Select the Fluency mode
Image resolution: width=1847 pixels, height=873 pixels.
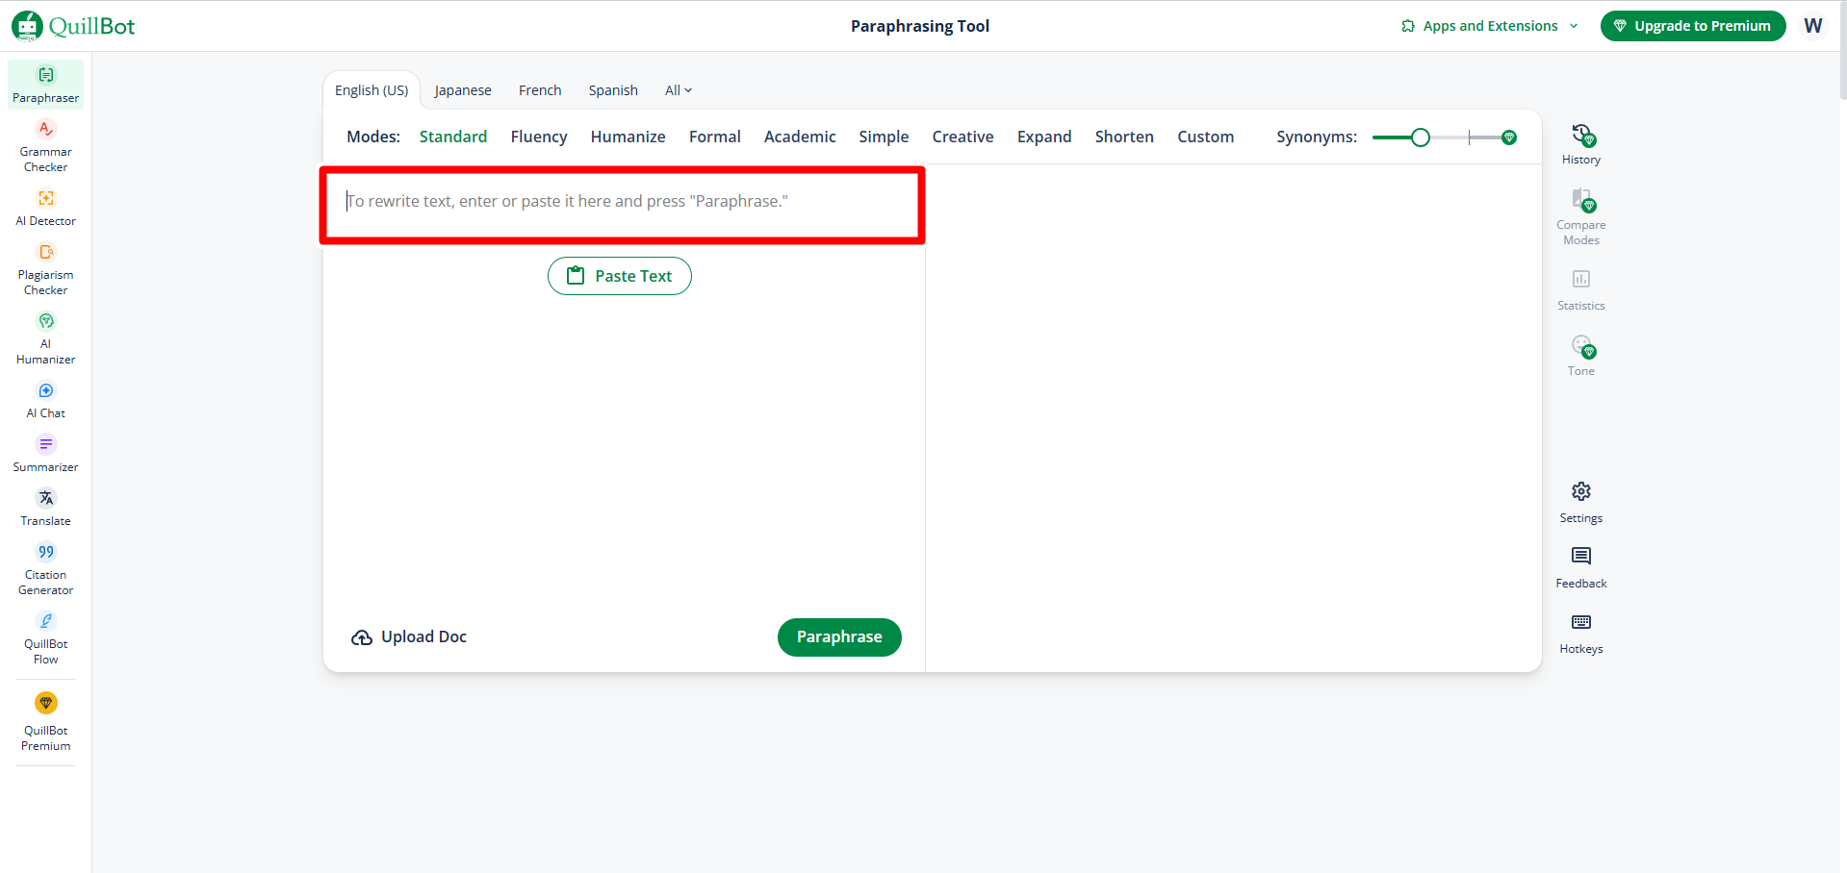coord(539,137)
